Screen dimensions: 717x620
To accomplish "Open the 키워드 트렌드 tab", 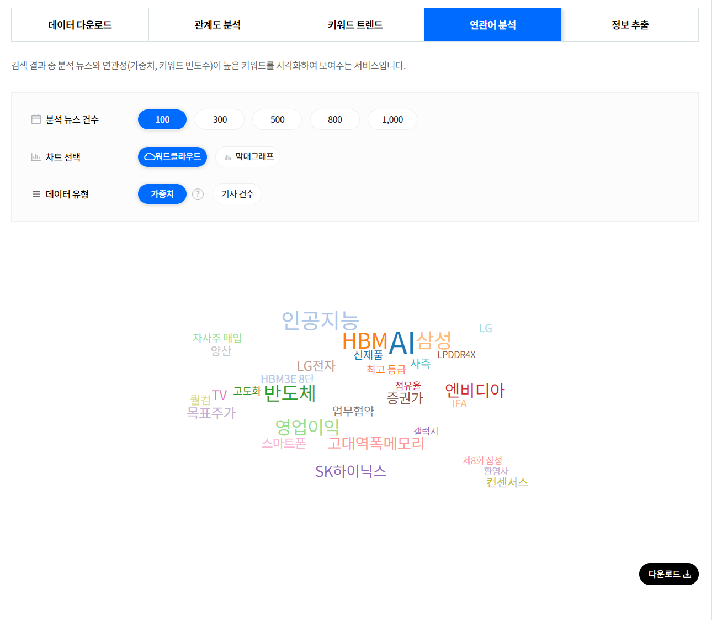I will tap(355, 25).
